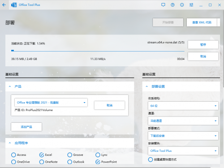Click the 1.54% download status text
This screenshot has width=224, height=168.
point(28,43)
